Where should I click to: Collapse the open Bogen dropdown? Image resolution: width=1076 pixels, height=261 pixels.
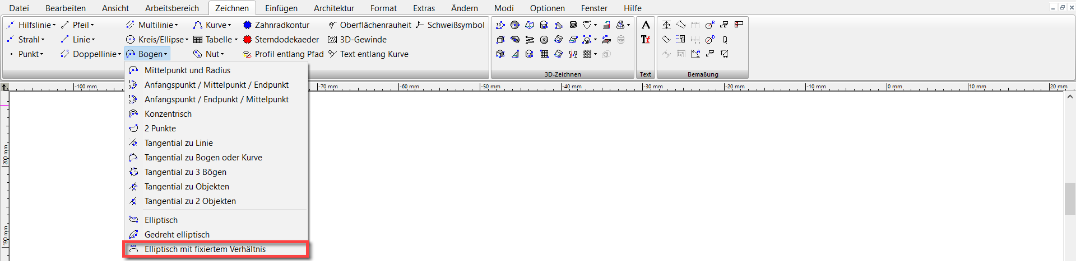(x=165, y=54)
